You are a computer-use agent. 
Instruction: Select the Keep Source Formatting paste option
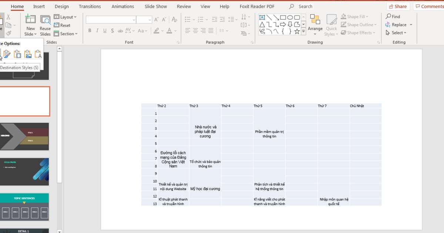point(17,54)
